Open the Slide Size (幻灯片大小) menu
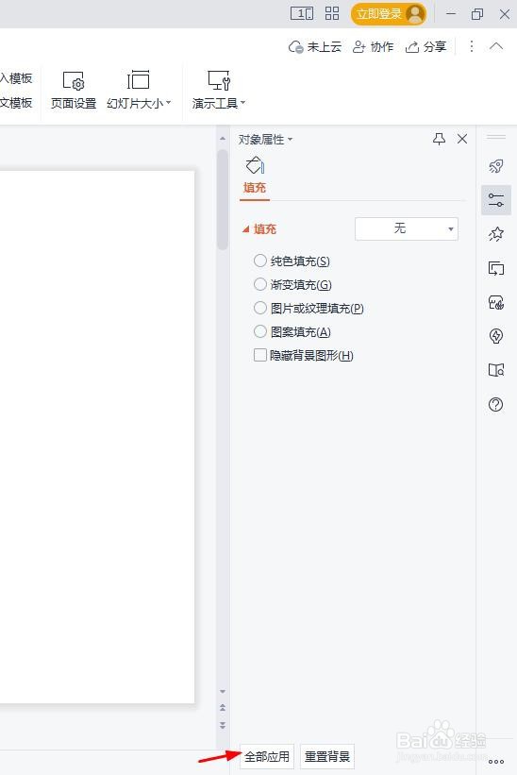 [139, 90]
